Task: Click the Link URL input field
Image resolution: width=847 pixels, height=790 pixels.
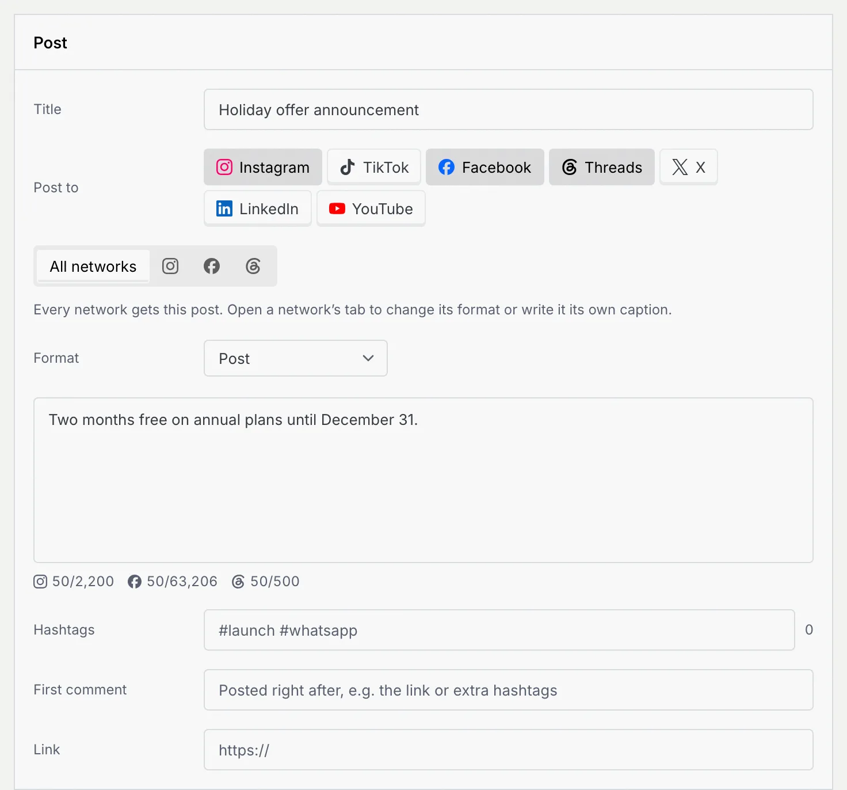Action: click(509, 750)
